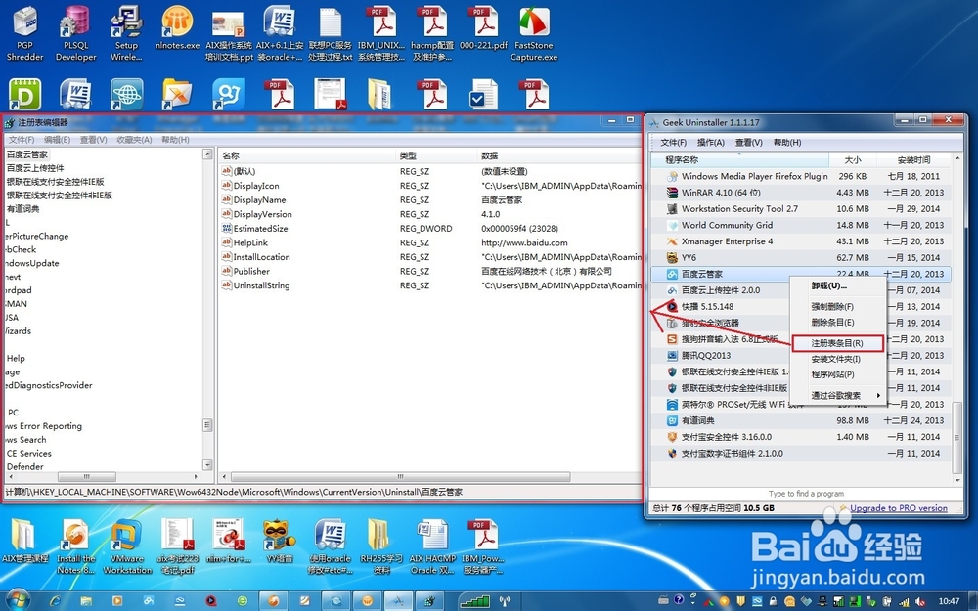Select the Setup Wireless desktop shortcut
The height and width of the screenshot is (611, 978).
[x=126, y=34]
